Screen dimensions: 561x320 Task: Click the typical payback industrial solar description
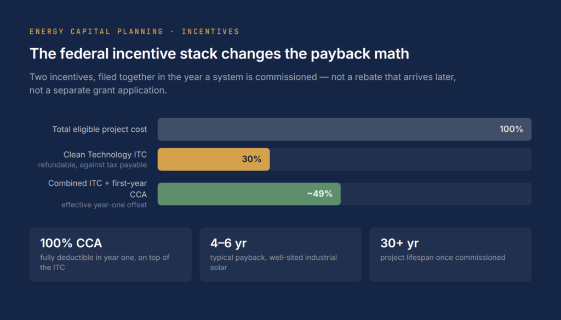273,263
